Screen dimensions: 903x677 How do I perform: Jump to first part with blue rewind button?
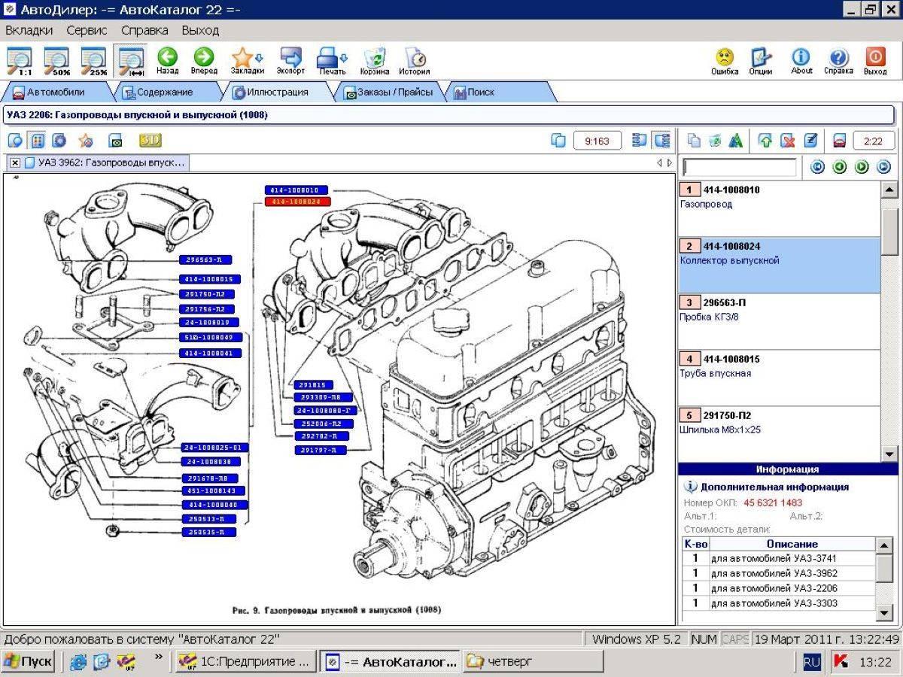[817, 167]
